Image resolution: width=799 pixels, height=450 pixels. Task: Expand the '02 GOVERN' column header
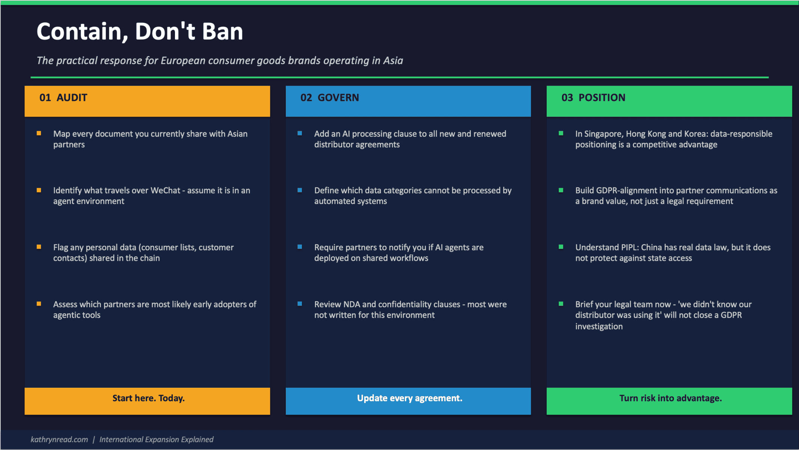click(408, 100)
